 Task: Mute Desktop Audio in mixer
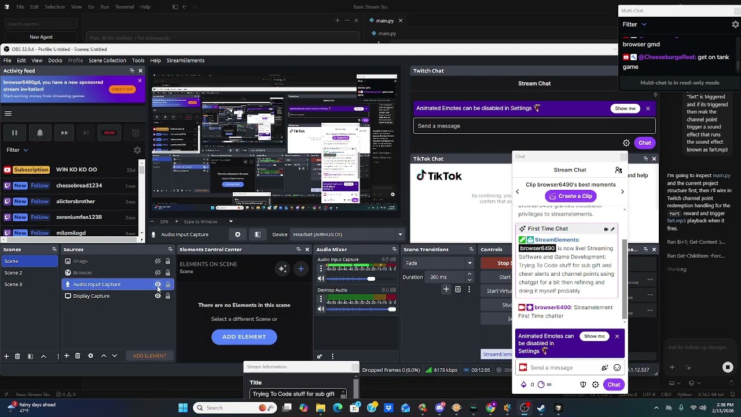[321, 309]
